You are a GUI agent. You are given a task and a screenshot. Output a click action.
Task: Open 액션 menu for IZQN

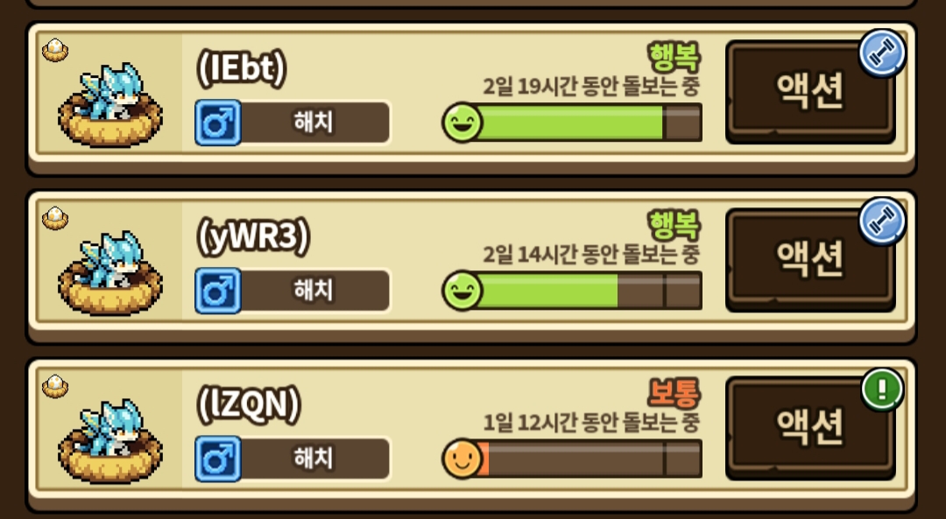point(810,429)
